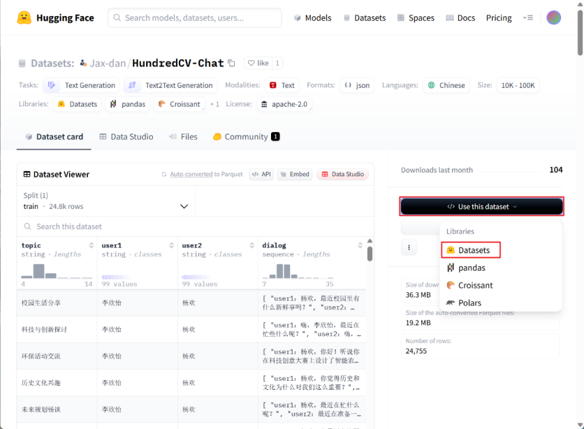Sort by the dialog column
The image size is (584, 429).
360,245
